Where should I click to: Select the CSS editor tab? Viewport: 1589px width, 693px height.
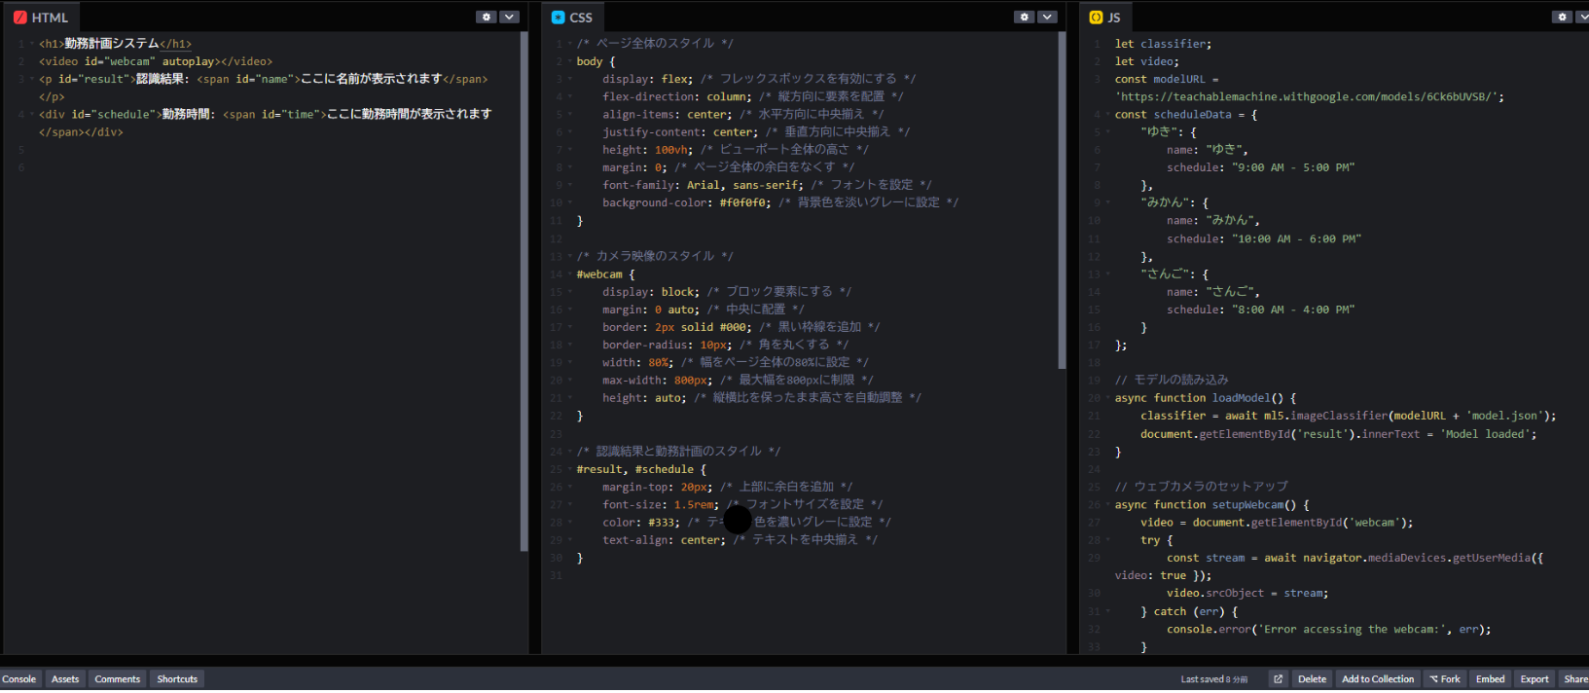coord(572,18)
